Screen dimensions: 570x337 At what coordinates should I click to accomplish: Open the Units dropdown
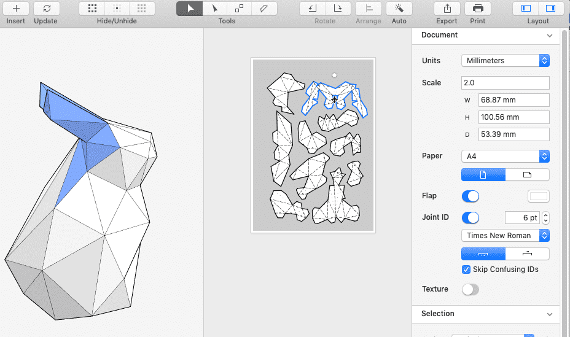click(505, 61)
